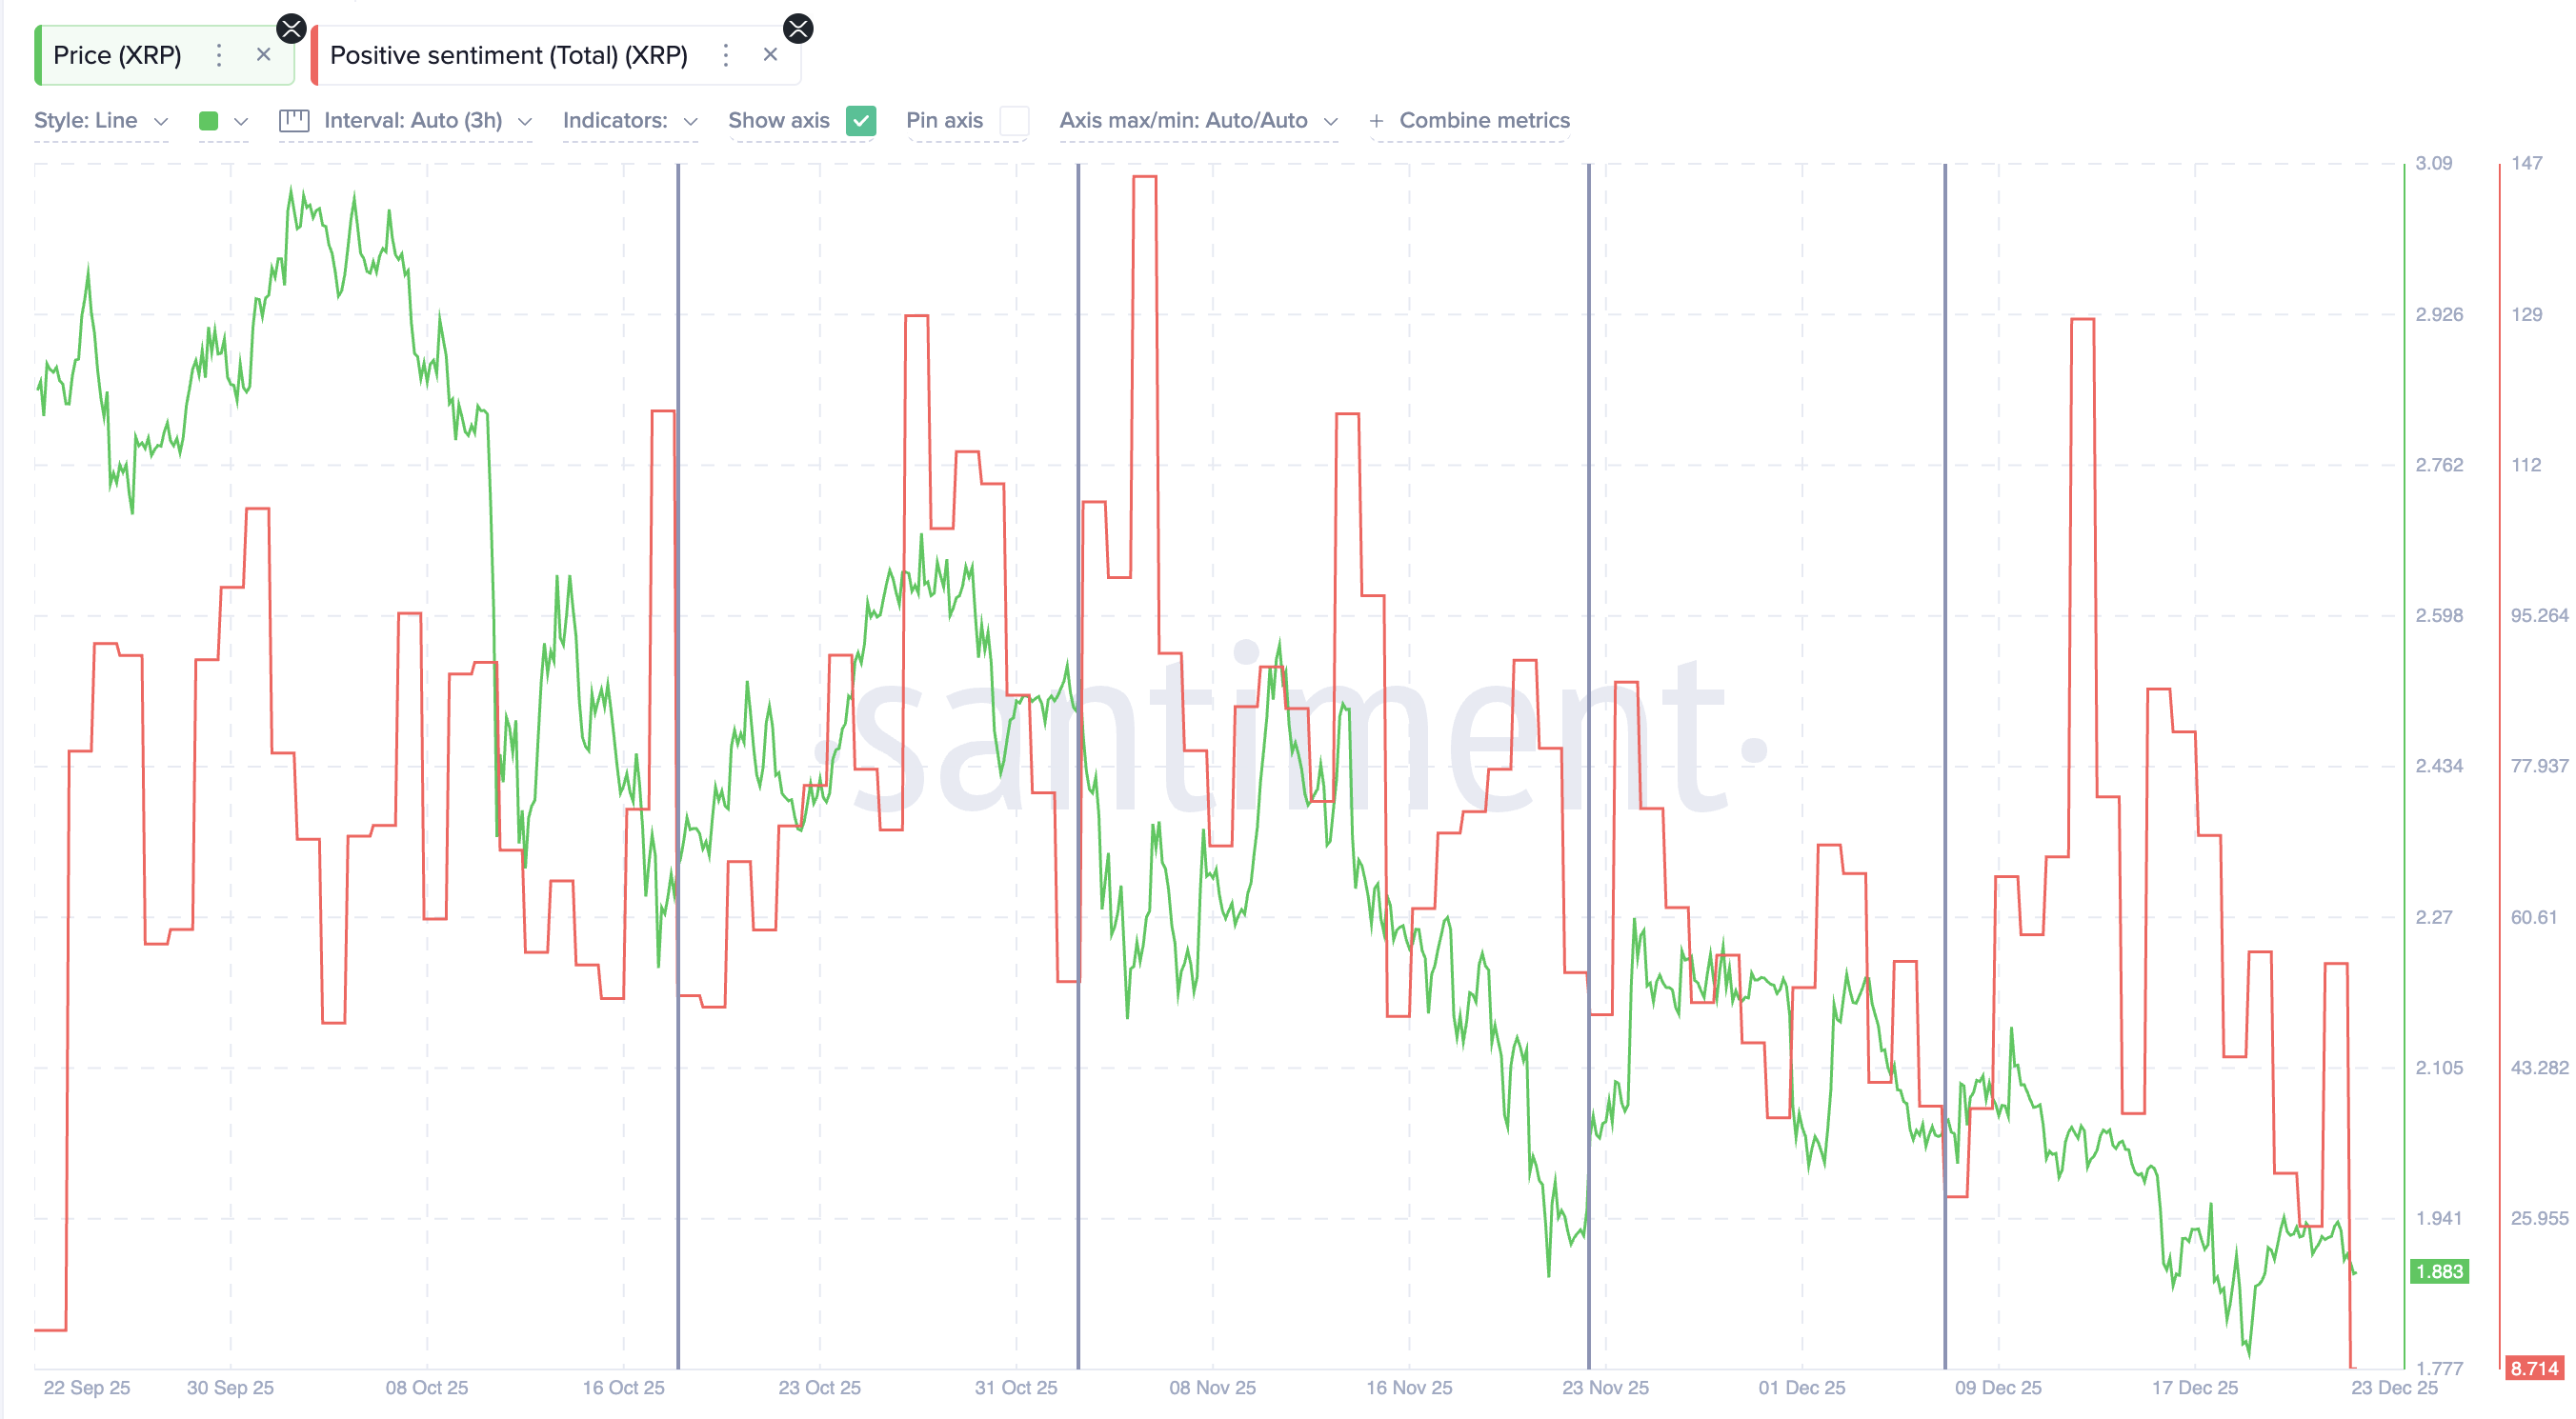
Task: Remove the Positive sentiment (Total) metric chip
Action: 770,54
